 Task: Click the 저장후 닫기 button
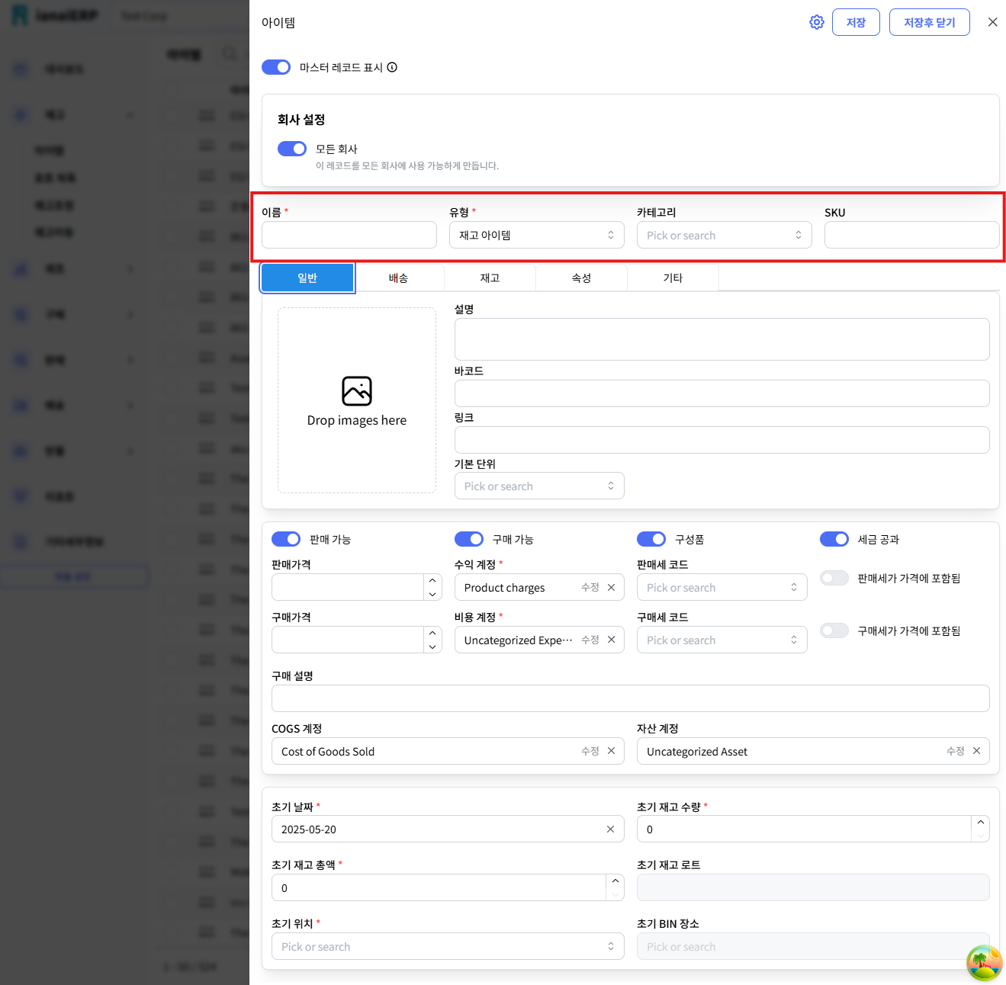929,22
